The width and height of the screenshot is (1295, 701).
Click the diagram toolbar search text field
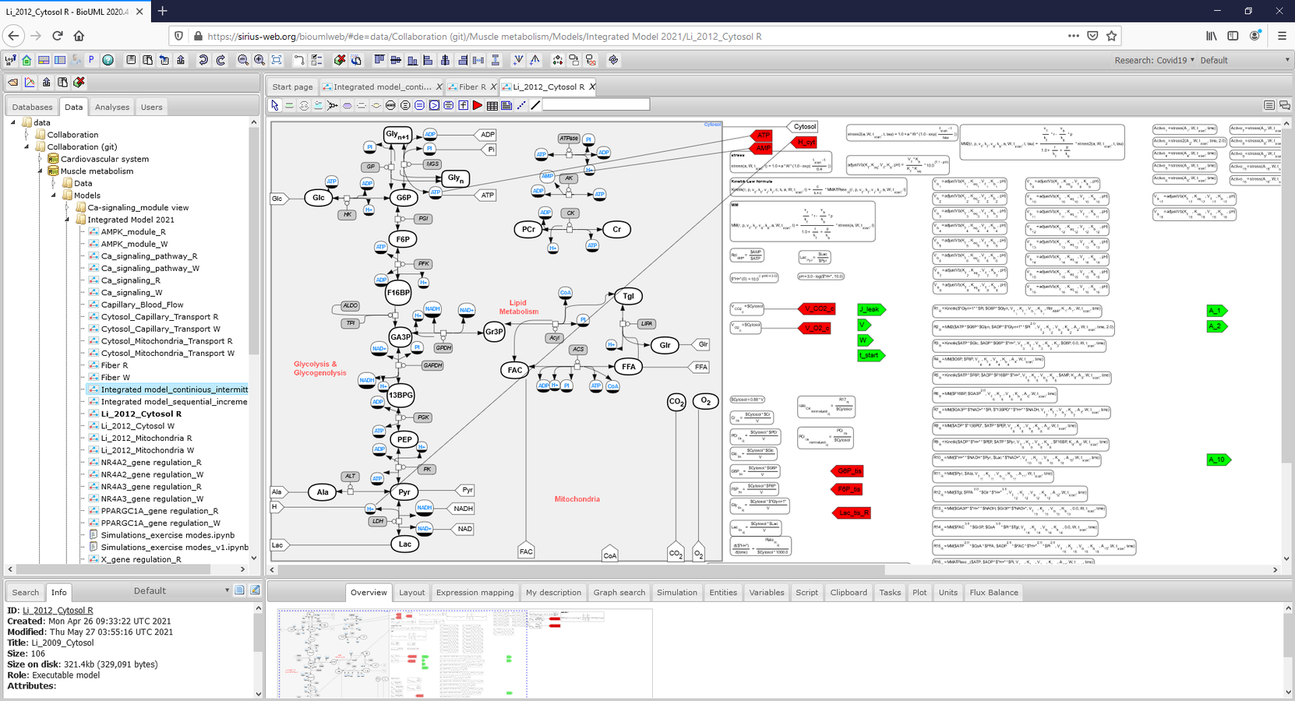tap(596, 104)
